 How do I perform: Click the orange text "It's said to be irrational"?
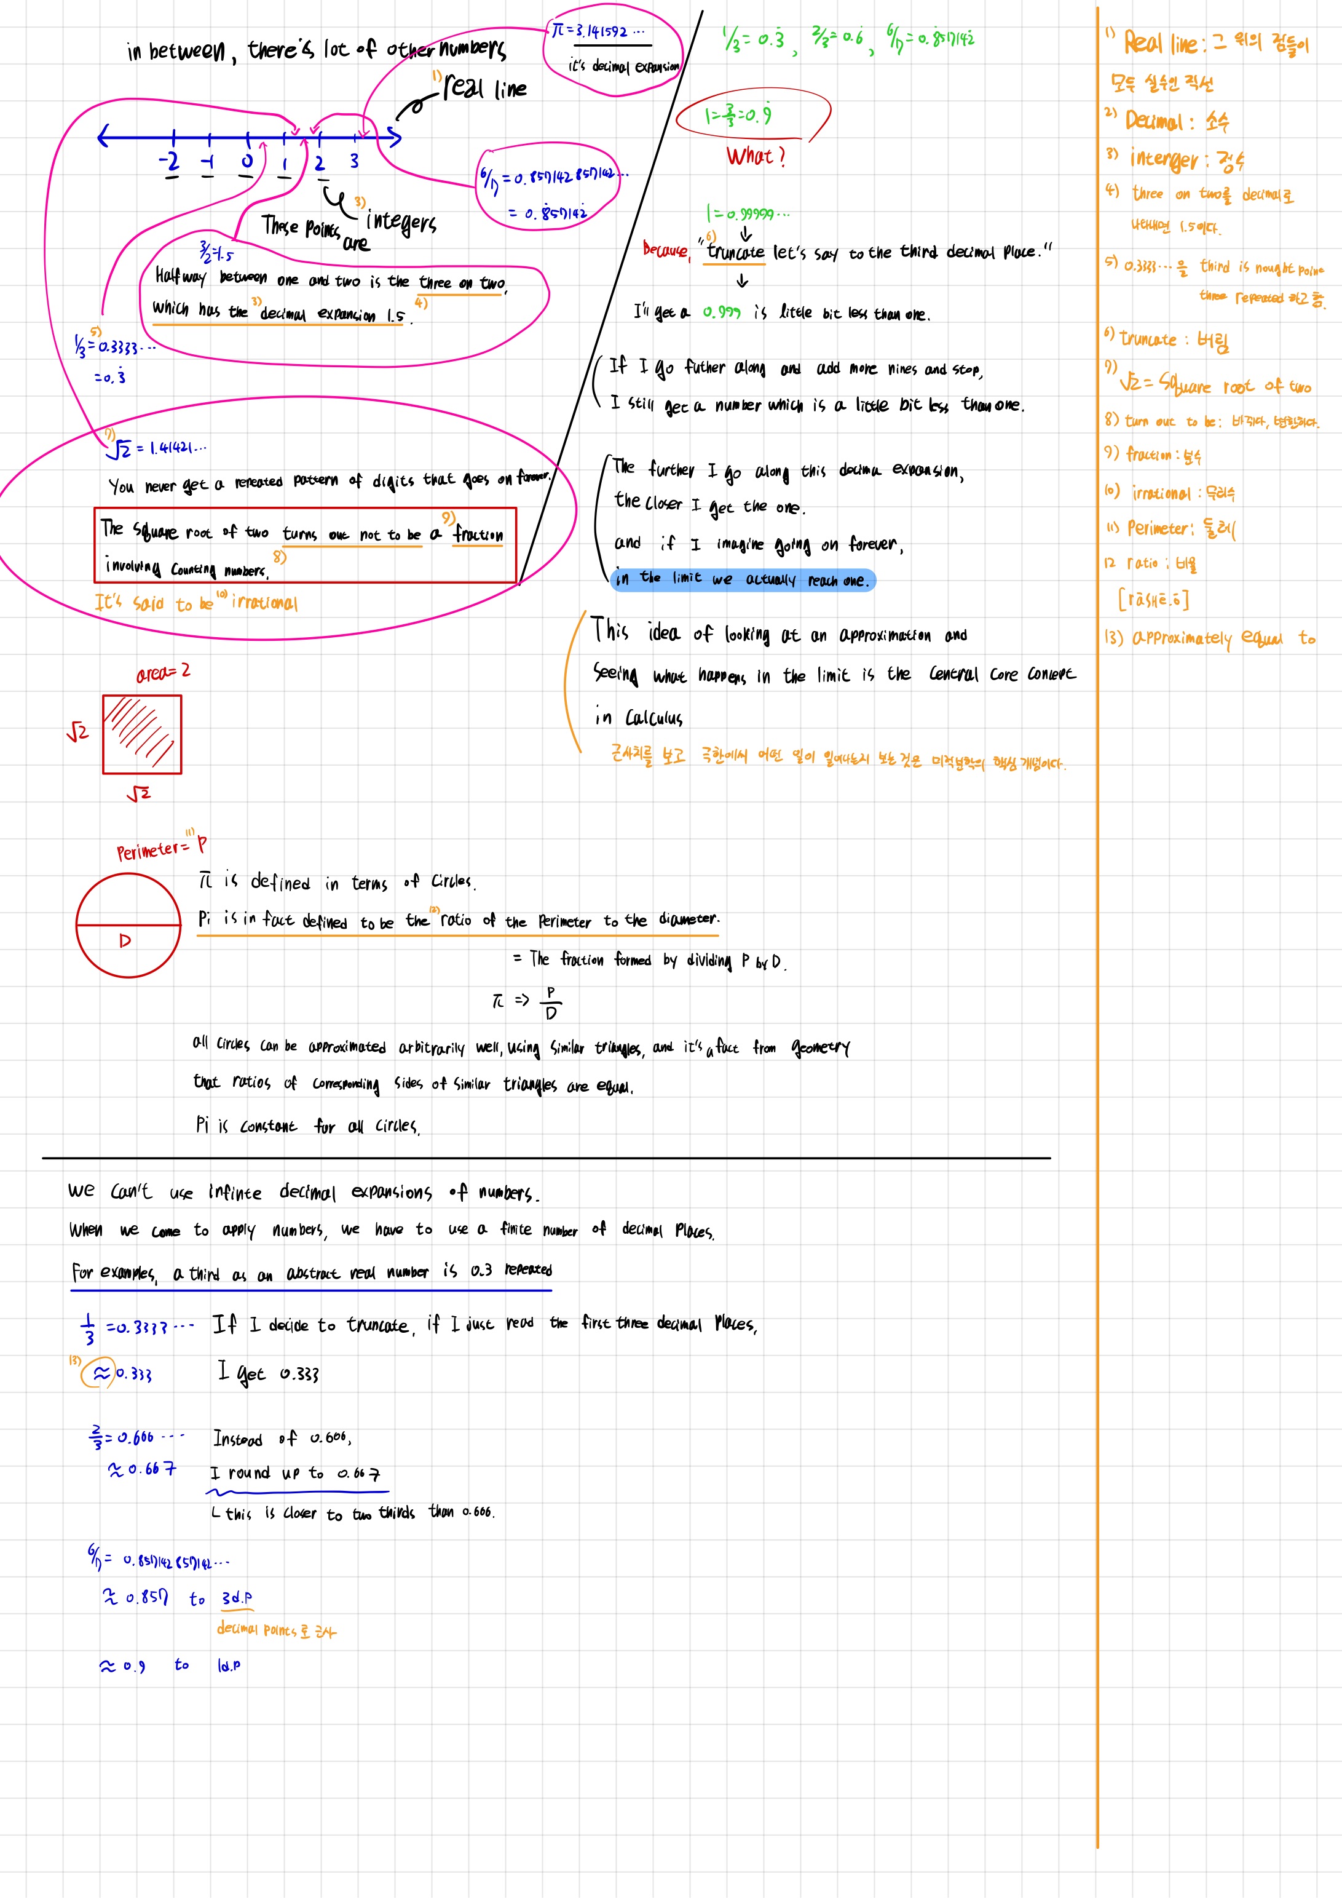[x=196, y=602]
